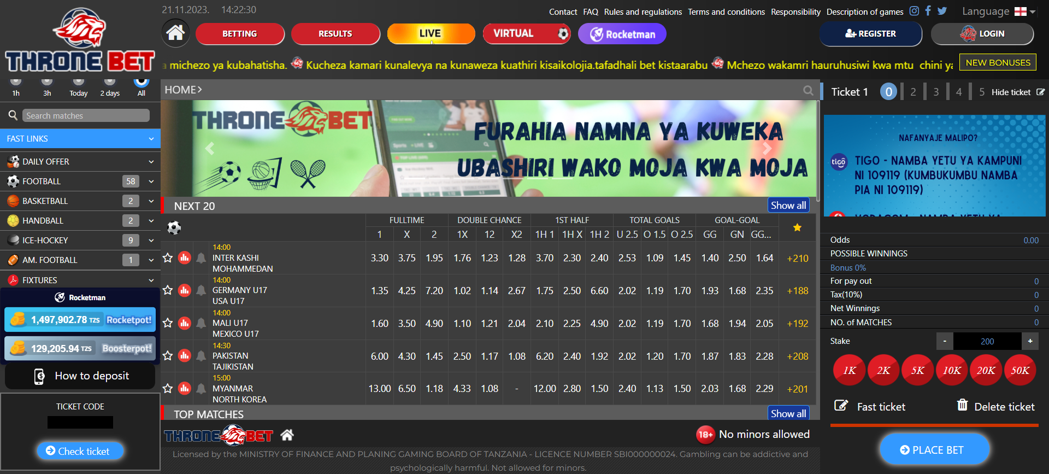Toggle bell notification for Myanmar match

201,388
